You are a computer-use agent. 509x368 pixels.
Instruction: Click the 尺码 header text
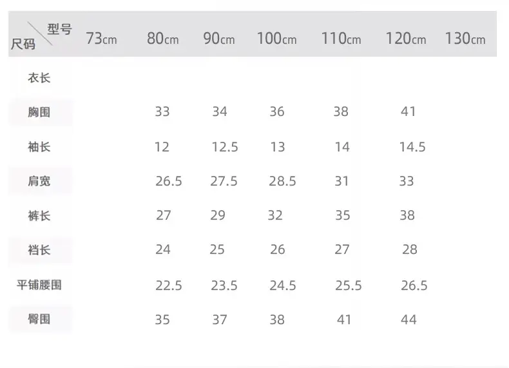[x=23, y=44]
